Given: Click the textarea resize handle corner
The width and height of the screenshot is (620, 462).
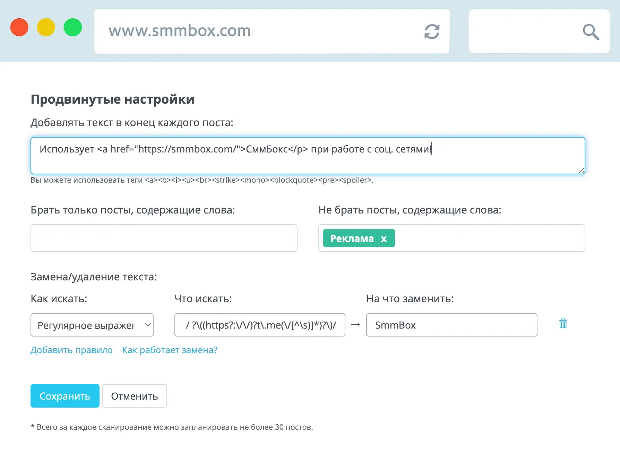Looking at the screenshot, I should 582,171.
